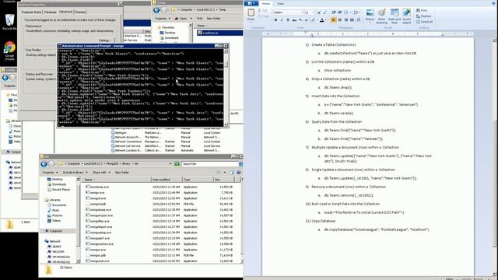This screenshot has height=280, width=498.
Task: Open Computer Name tab in System Properties
Action: click(31, 12)
